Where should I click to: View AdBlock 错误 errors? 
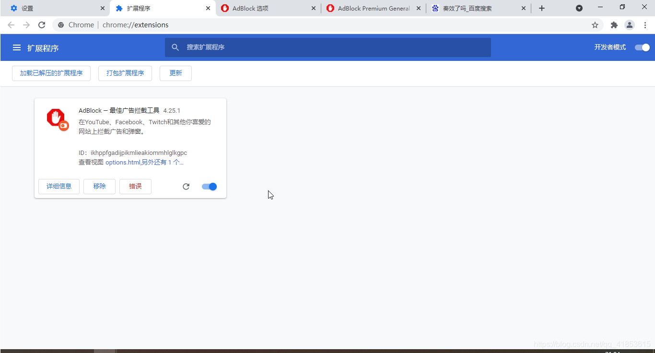135,187
